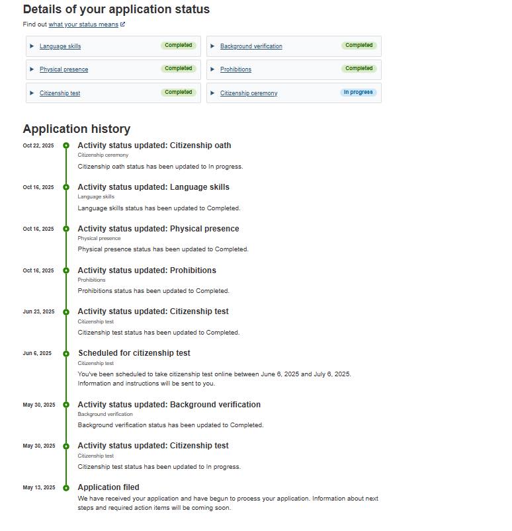Open the Citizenship ceremony link
The height and width of the screenshot is (531, 512).
249,93
